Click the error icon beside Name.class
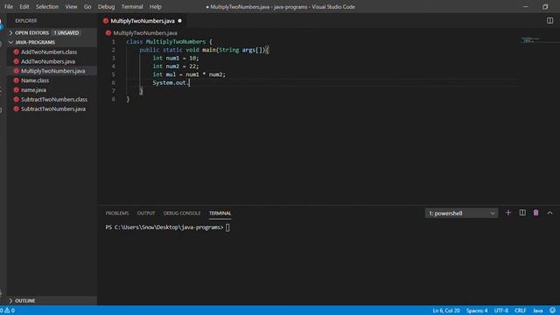Image resolution: width=560 pixels, height=315 pixels. 16,80
